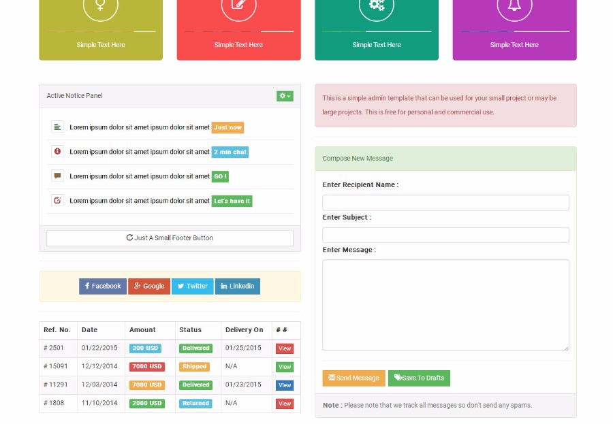613x424 pixels.
Task: View order # 11291
Action: tap(285, 385)
